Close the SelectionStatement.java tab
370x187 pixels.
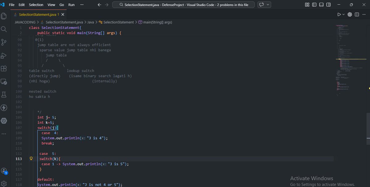coord(63,14)
